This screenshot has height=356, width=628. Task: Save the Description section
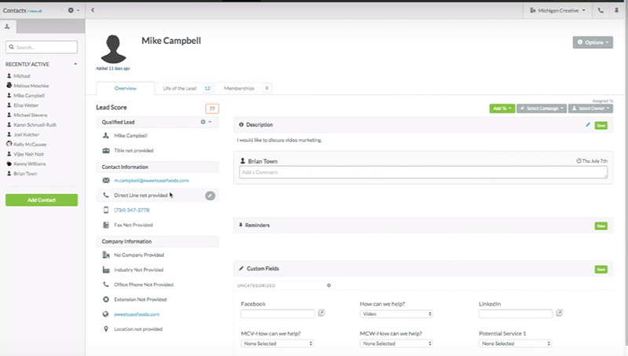pyautogui.click(x=601, y=126)
